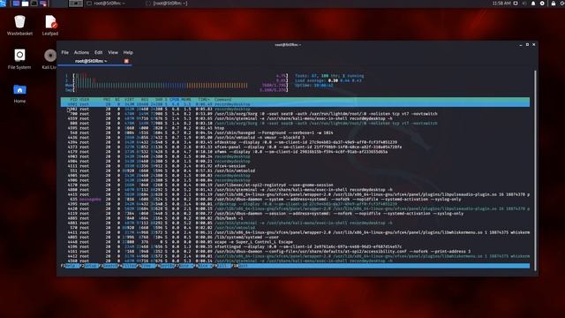This screenshot has height=318, width=565.
Task: Click F1 Help in htop footer
Action: [x=70, y=266]
